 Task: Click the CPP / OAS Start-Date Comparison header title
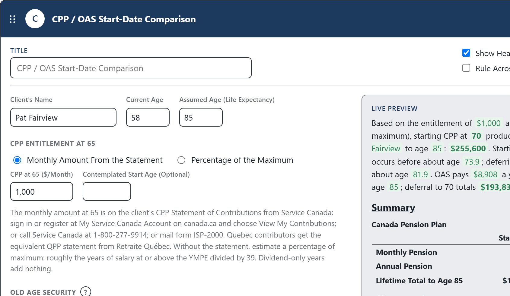tap(124, 19)
